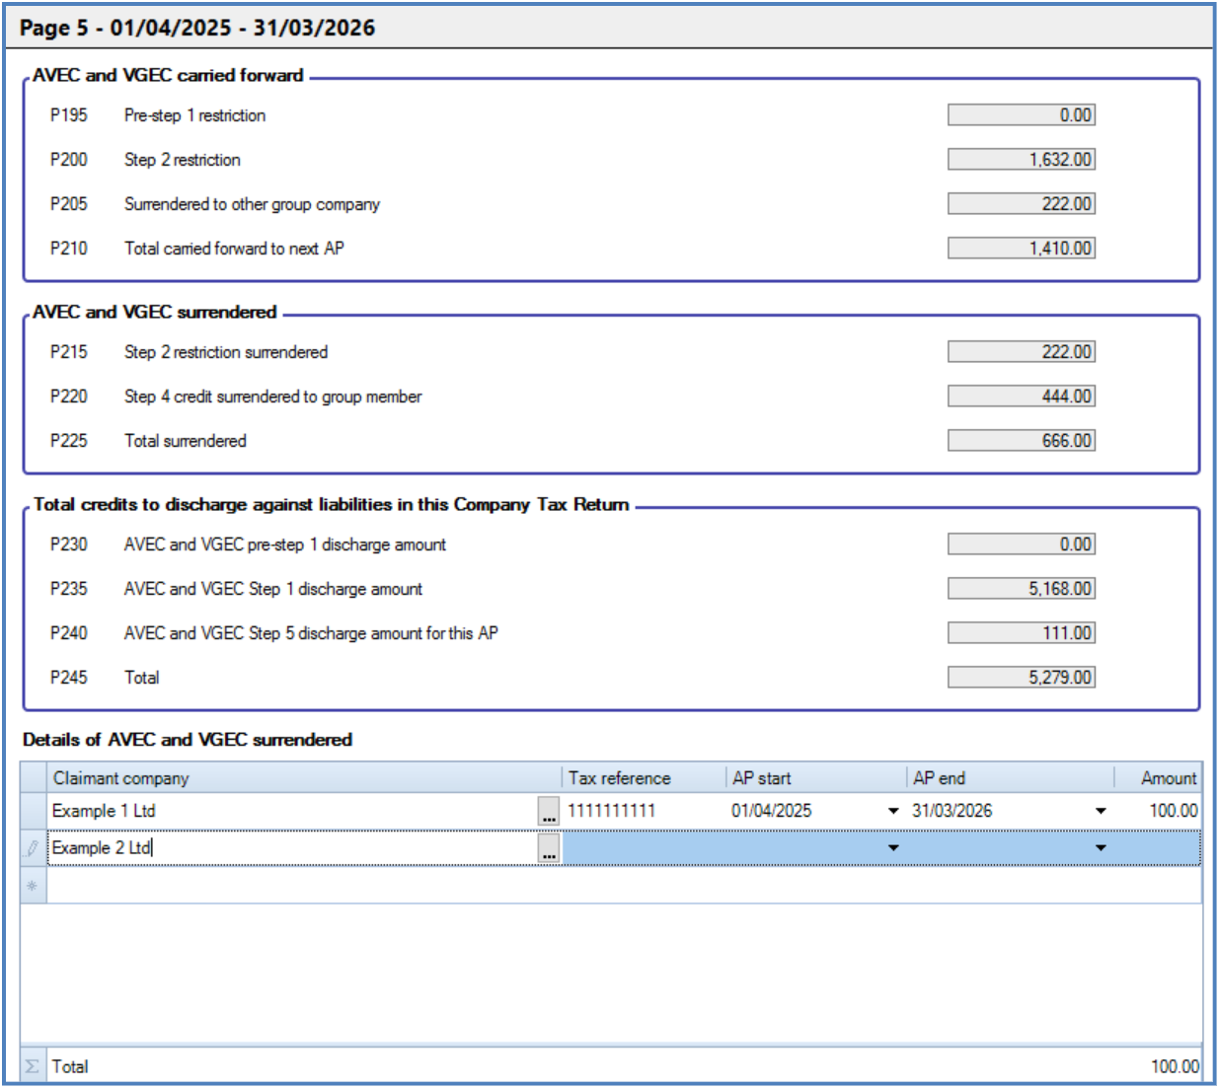1220x1089 pixels.
Task: Click the P220 box code label
Action: 69,397
